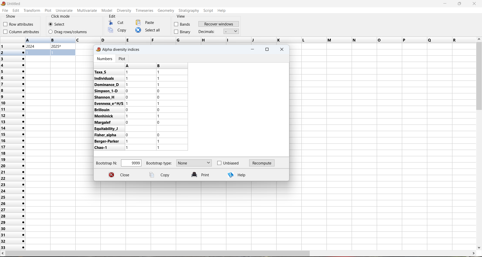
Task: Click the Print printer icon
Action: tap(194, 175)
